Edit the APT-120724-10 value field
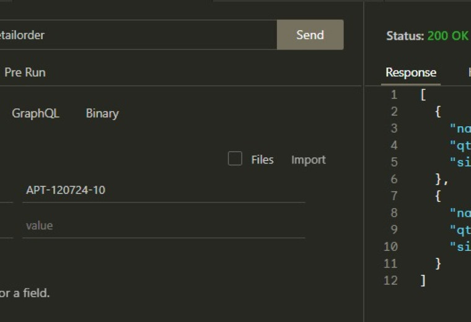 point(164,190)
